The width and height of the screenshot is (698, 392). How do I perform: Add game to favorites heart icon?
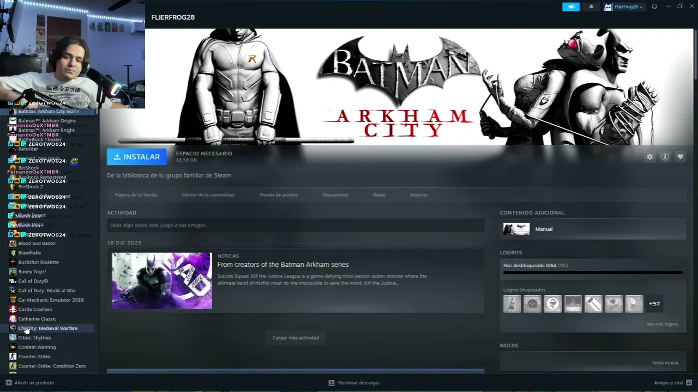(x=680, y=157)
